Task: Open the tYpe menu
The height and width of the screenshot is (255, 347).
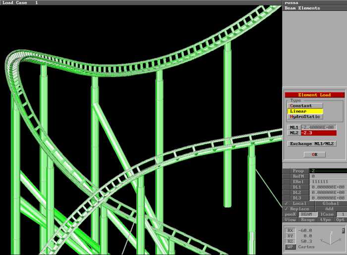Action: 325,219
